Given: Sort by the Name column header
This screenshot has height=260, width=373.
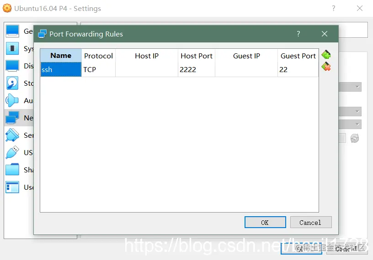Looking at the screenshot, I should coord(61,56).
